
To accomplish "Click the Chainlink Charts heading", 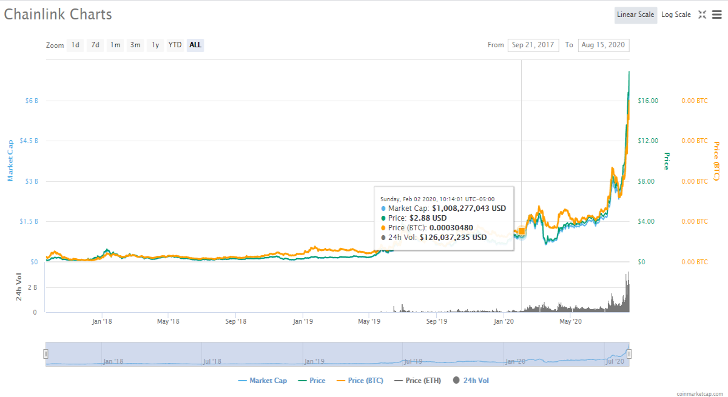I will pyautogui.click(x=58, y=15).
